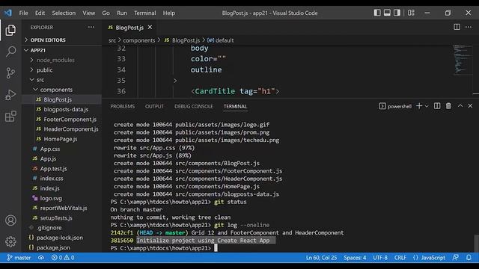The image size is (479, 269).
Task: Close the BlogPost.js editor tab
Action: tap(150, 27)
